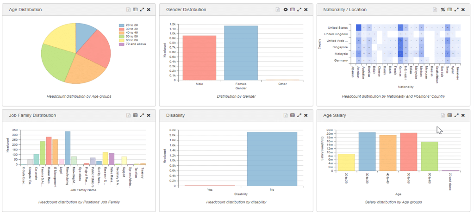Click the 'Malaysia' heatmap row label
The height and width of the screenshot is (213, 474).
point(342,54)
